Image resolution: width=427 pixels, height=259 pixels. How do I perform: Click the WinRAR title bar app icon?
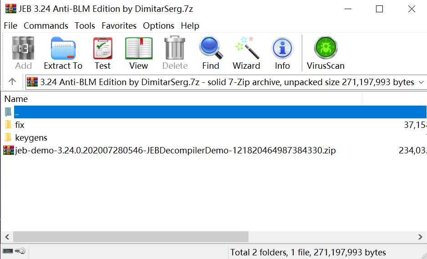[10, 9]
